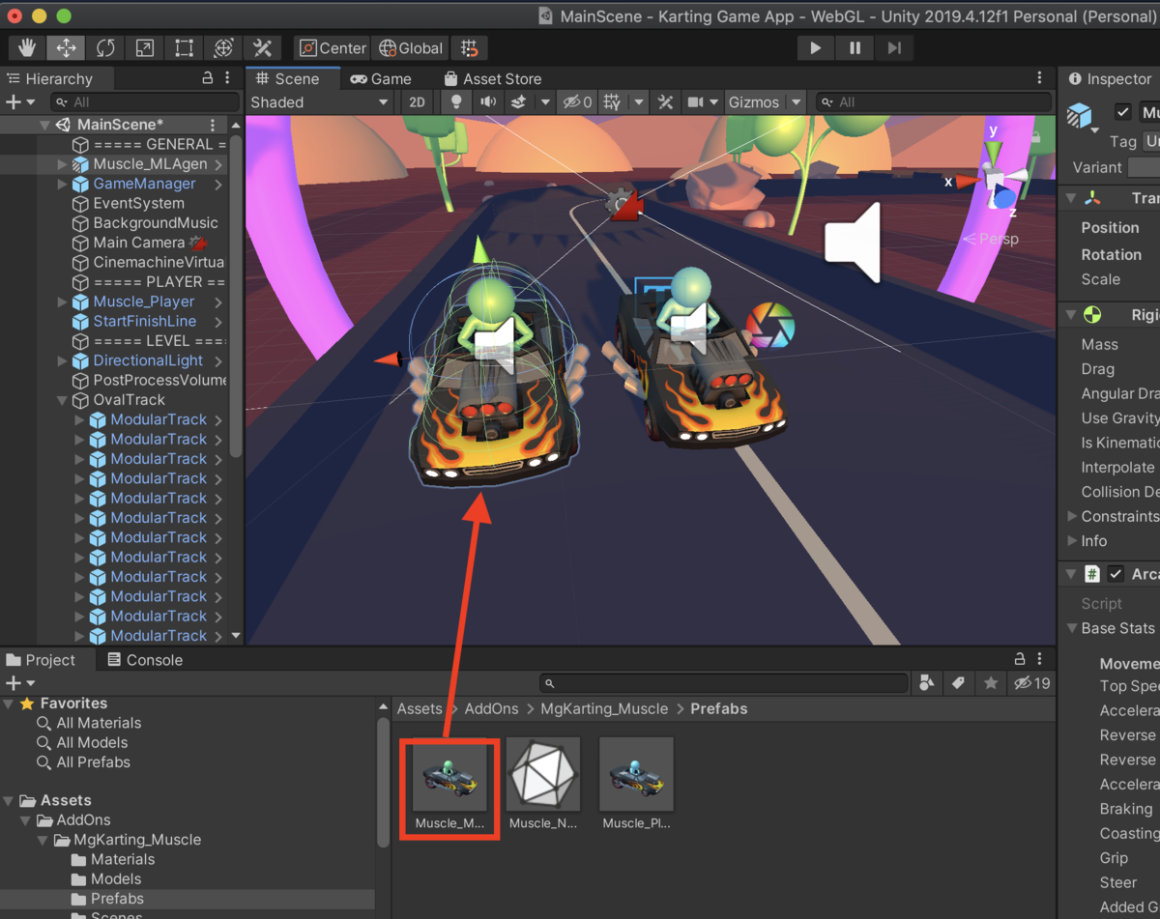Toggle scene lighting bulb icon
The height and width of the screenshot is (919, 1160).
(x=457, y=102)
